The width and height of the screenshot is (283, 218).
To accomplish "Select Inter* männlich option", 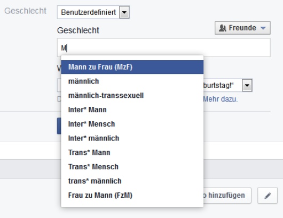I will (x=132, y=138).
